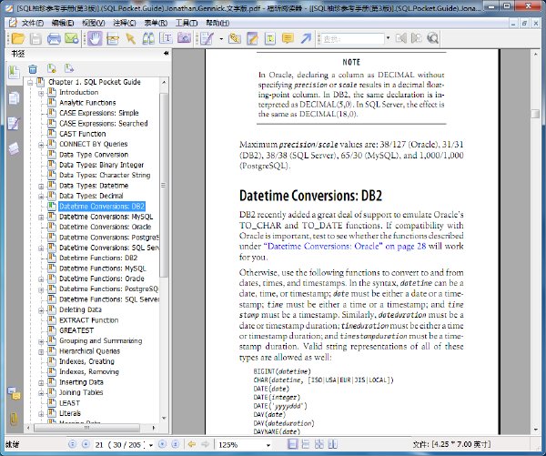
Task: Select Analytic Functions bookmark
Action: tap(87, 103)
